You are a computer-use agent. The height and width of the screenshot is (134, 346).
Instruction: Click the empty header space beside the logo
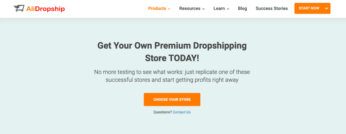(106, 9)
